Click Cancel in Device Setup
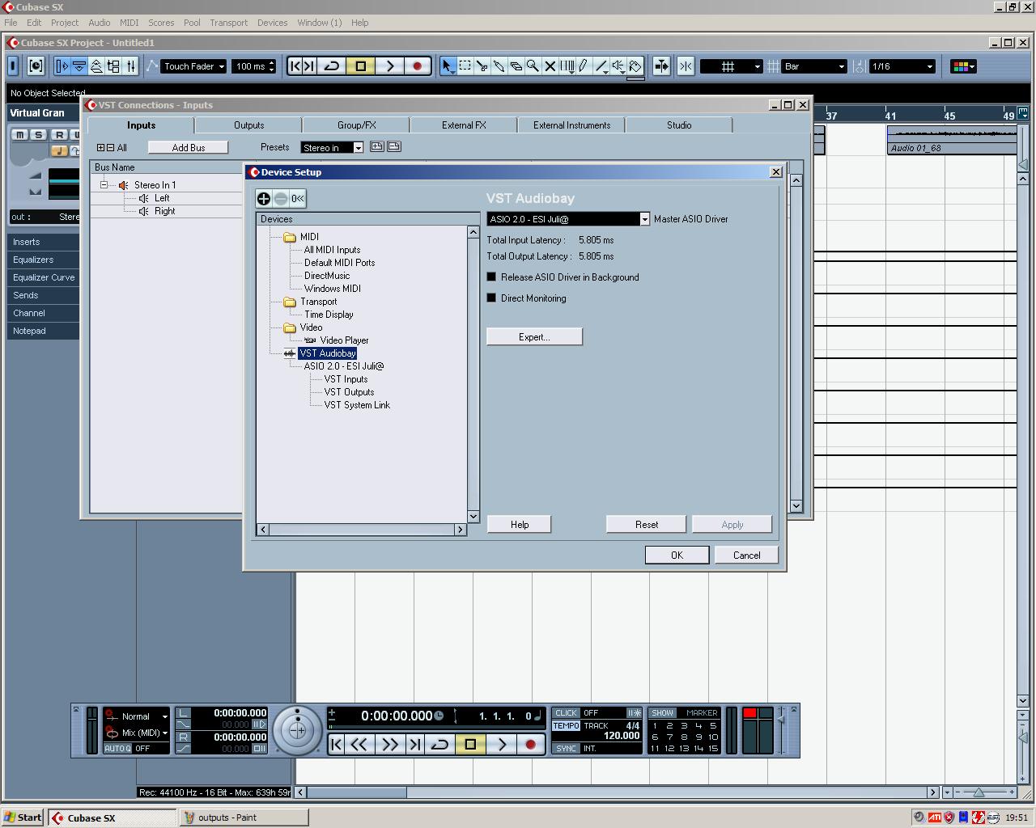The image size is (1036, 828). click(x=746, y=555)
